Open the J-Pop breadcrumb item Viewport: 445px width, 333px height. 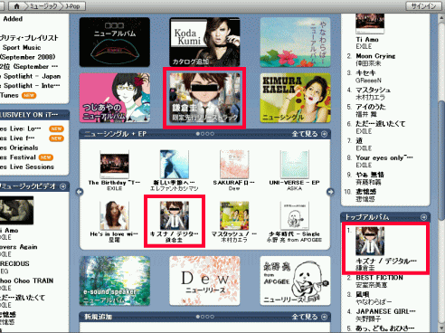72,6
